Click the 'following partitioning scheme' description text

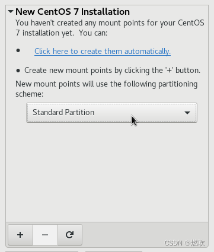106,89
